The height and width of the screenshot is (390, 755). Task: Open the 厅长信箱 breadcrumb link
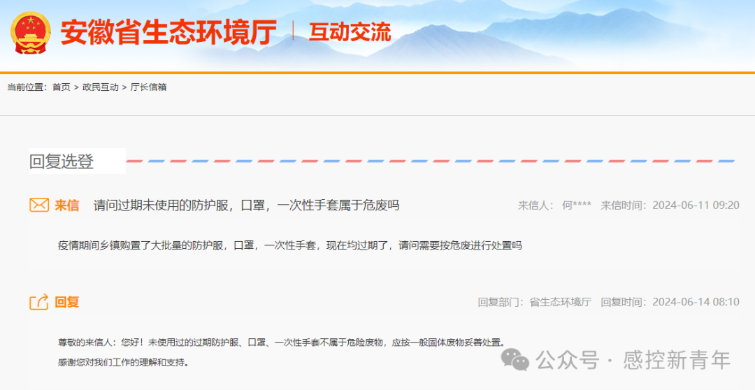point(148,87)
